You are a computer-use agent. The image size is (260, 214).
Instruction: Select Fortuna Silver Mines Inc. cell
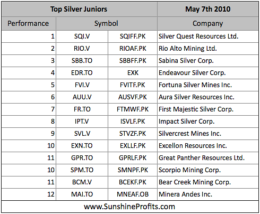(208, 85)
